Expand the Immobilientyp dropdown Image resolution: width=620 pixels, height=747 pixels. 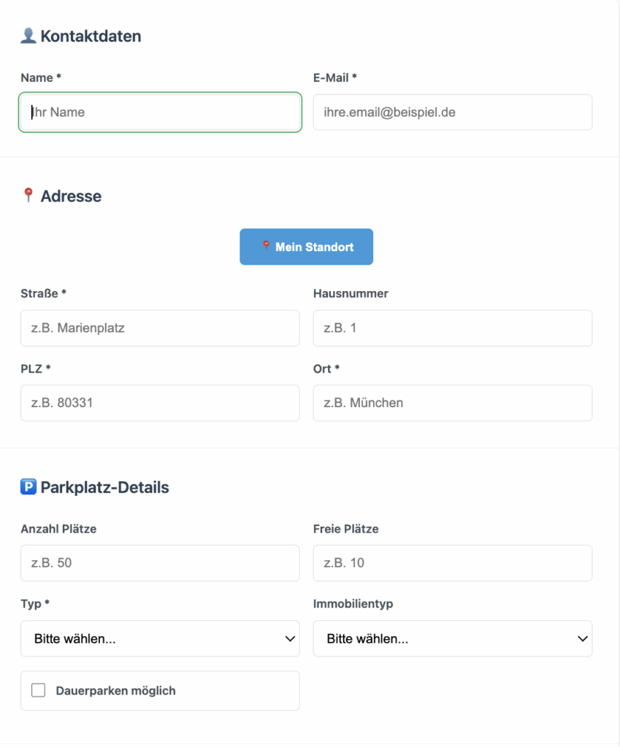coord(452,639)
